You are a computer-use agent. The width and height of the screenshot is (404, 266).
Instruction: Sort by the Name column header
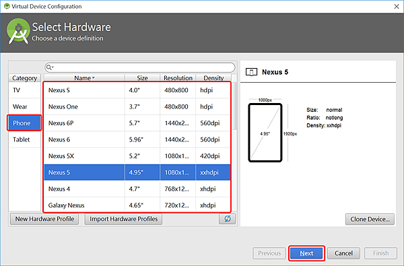pos(85,78)
